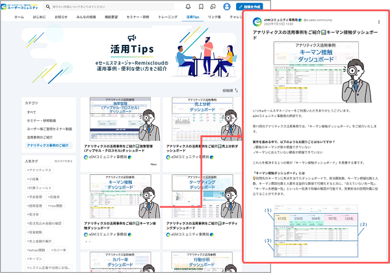Image resolution: width=390 pixels, height=273 pixels.
Task: Select the セミナー・研修動画 category
Action: pos(42,121)
